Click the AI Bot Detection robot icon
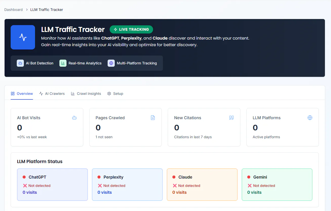This screenshot has width=331, height=211. [x=20, y=63]
